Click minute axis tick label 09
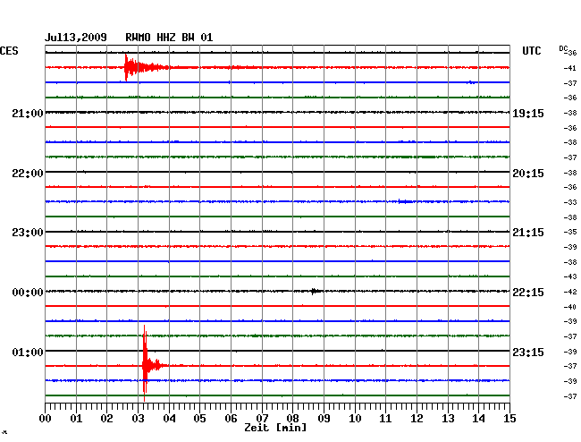This screenshot has width=581, height=442. tap(324, 419)
